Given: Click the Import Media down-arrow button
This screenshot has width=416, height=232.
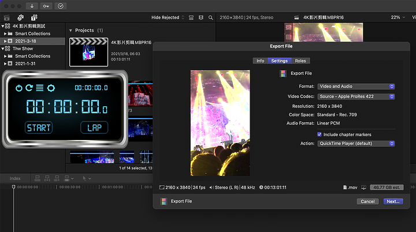Looking at the screenshot, I should (32, 6).
